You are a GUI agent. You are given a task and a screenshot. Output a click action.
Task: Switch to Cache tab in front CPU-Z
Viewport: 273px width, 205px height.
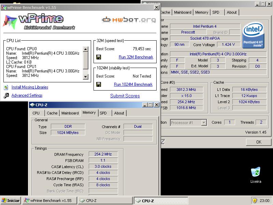pyautogui.click(x=52, y=113)
